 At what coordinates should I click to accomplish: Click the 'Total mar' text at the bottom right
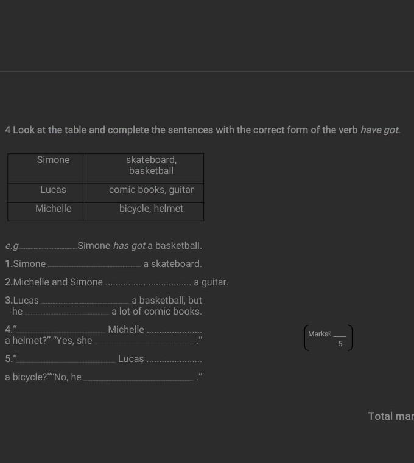[390, 416]
